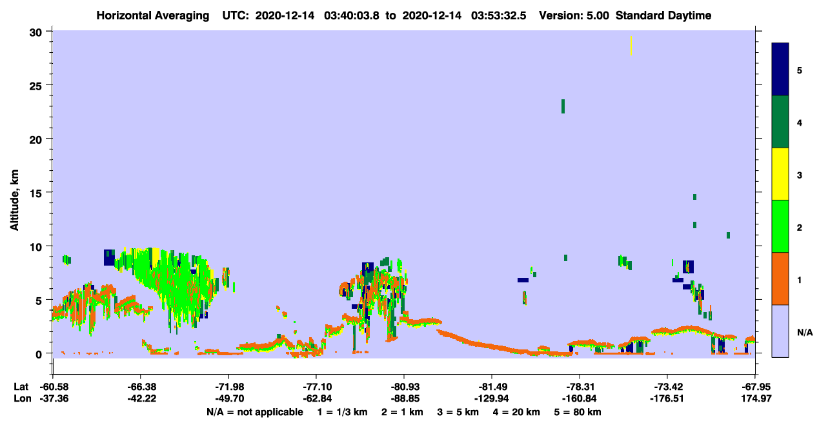
Task: Click the bright green colorbar segment labeled 2
Action: [780, 226]
